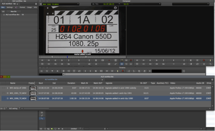Switch to the Format tab
The width and height of the screenshot is (215, 131).
22,8
